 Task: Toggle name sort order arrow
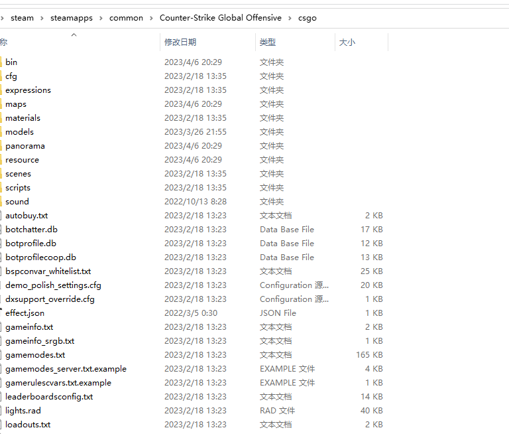point(74,35)
